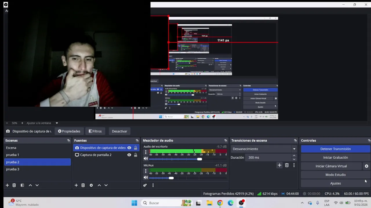371x208 pixels.
Task: Open transition three-dot properties menu
Action: 294,165
